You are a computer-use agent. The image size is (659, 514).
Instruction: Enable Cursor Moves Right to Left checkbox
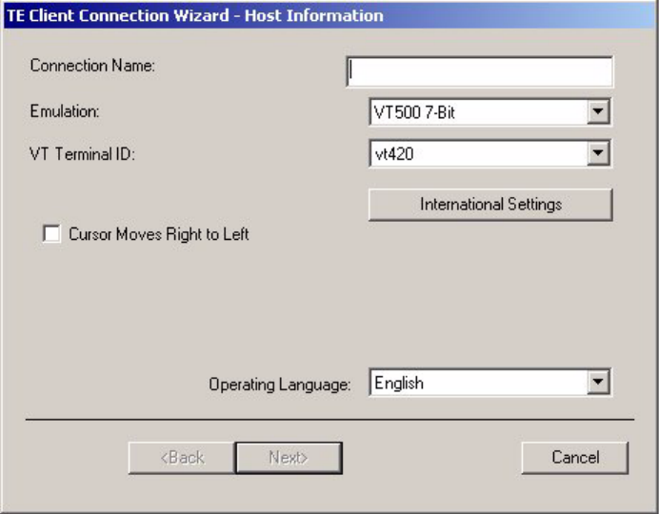coord(51,234)
